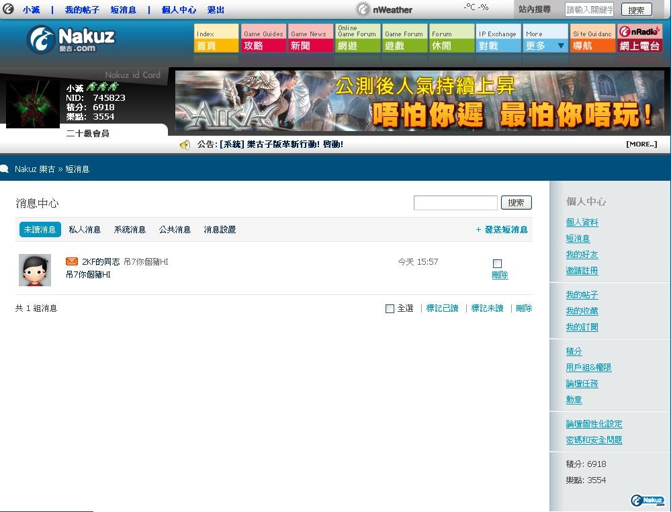Open the unread envelope message icon
Screen dimensions: 671x512
(71, 261)
